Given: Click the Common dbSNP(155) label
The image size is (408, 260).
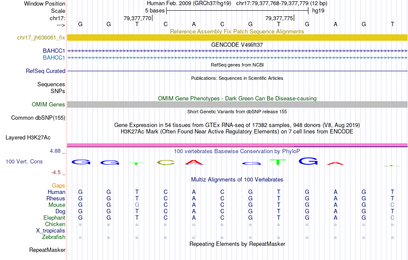Looking at the screenshot, I should (x=38, y=118).
